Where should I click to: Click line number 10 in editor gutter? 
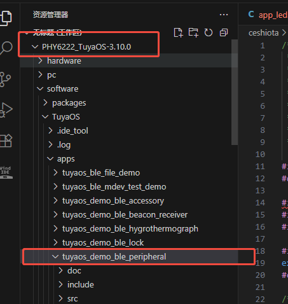coord(260,155)
